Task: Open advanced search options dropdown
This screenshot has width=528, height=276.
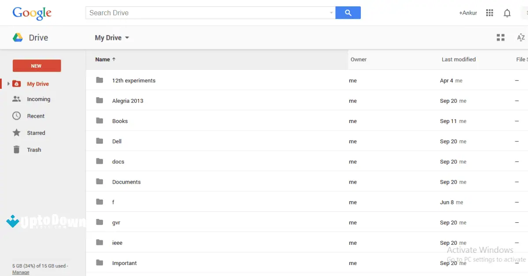Action: click(331, 12)
